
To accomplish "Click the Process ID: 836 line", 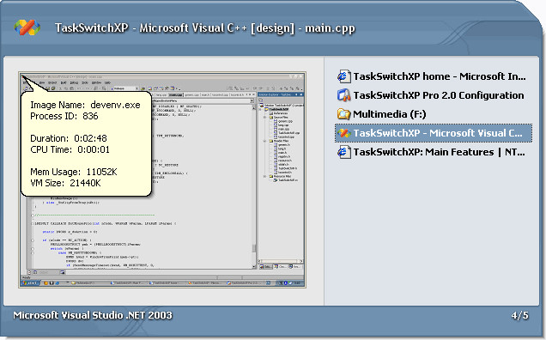I will (64, 116).
